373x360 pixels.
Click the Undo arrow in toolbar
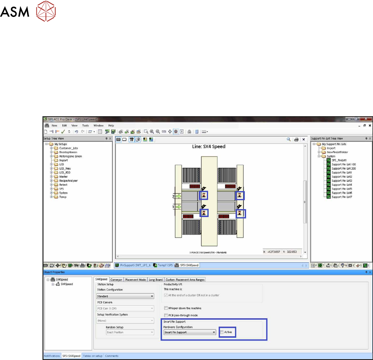76,132
